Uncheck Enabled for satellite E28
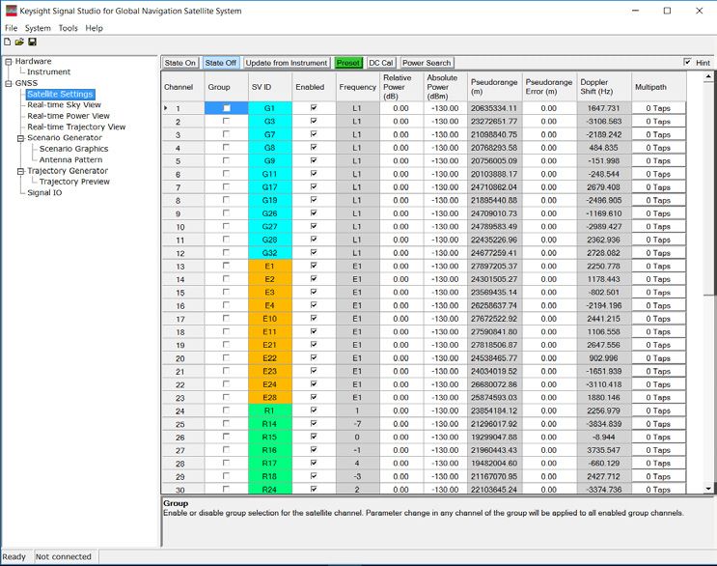 (x=314, y=397)
